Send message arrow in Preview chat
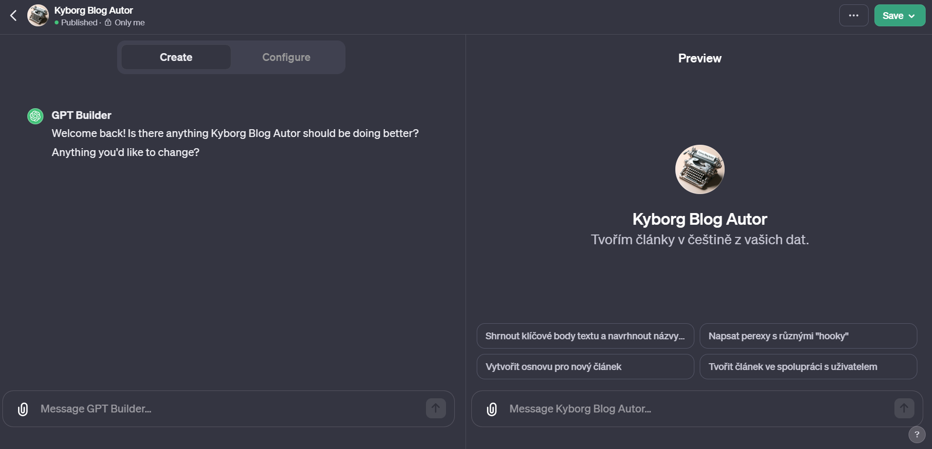 904,408
